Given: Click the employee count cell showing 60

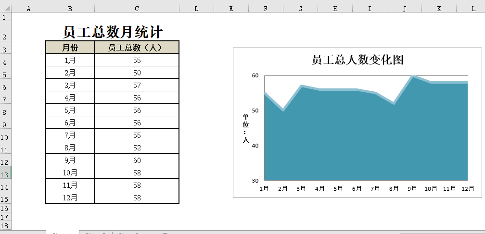Looking at the screenshot, I should click(x=137, y=160).
